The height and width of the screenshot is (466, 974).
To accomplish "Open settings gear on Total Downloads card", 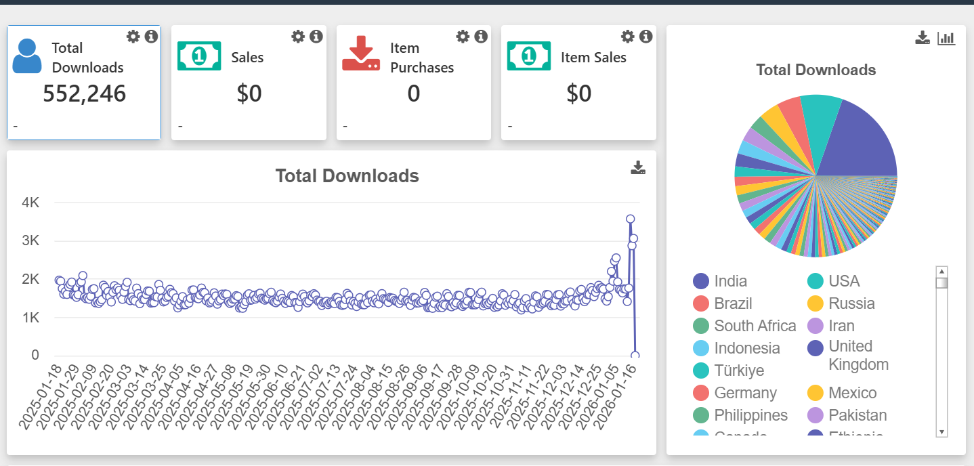I will tap(133, 37).
